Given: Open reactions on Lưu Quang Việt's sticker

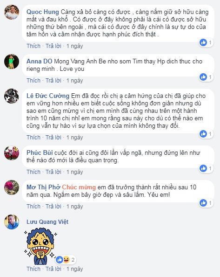Looking at the screenshot, I should click(x=65, y=260).
